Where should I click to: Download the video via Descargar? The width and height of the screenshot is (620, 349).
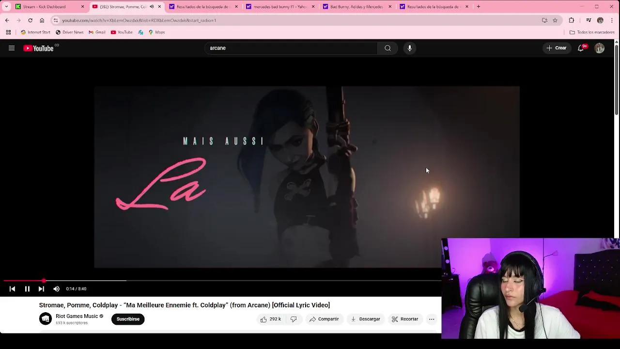click(x=365, y=319)
